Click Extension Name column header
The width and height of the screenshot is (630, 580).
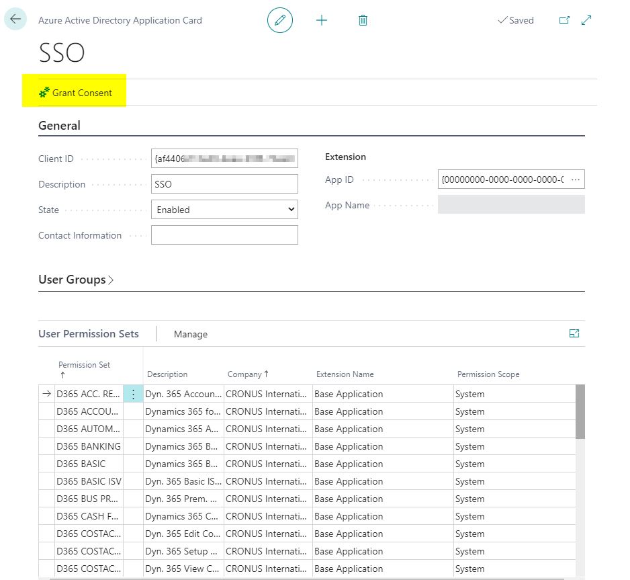(x=345, y=374)
